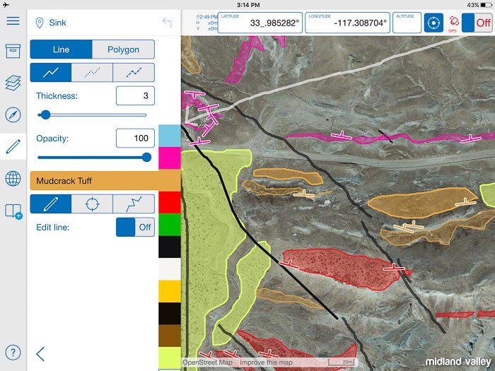Click the undo arrow beside Sink
Viewport: 495px width, 371px height.
pyautogui.click(x=167, y=23)
